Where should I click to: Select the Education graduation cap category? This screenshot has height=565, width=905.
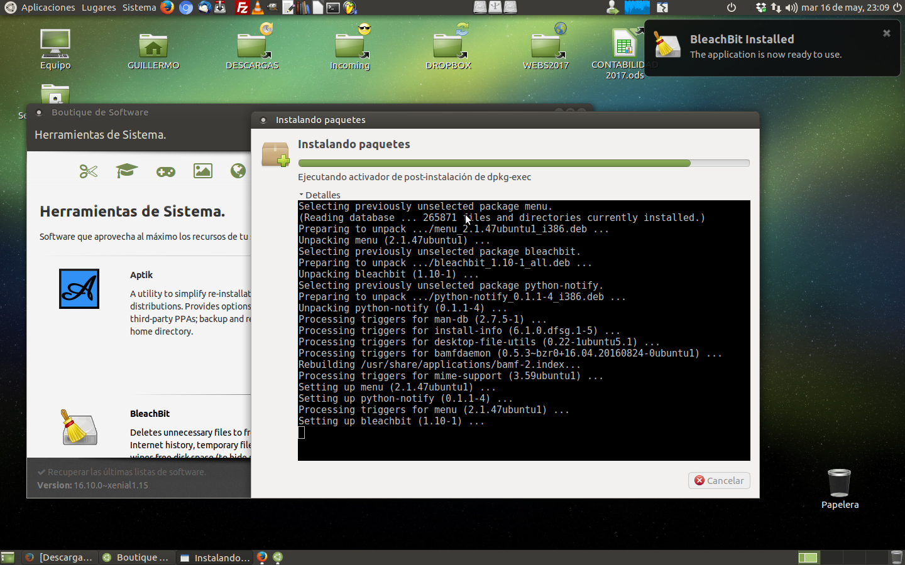click(126, 171)
